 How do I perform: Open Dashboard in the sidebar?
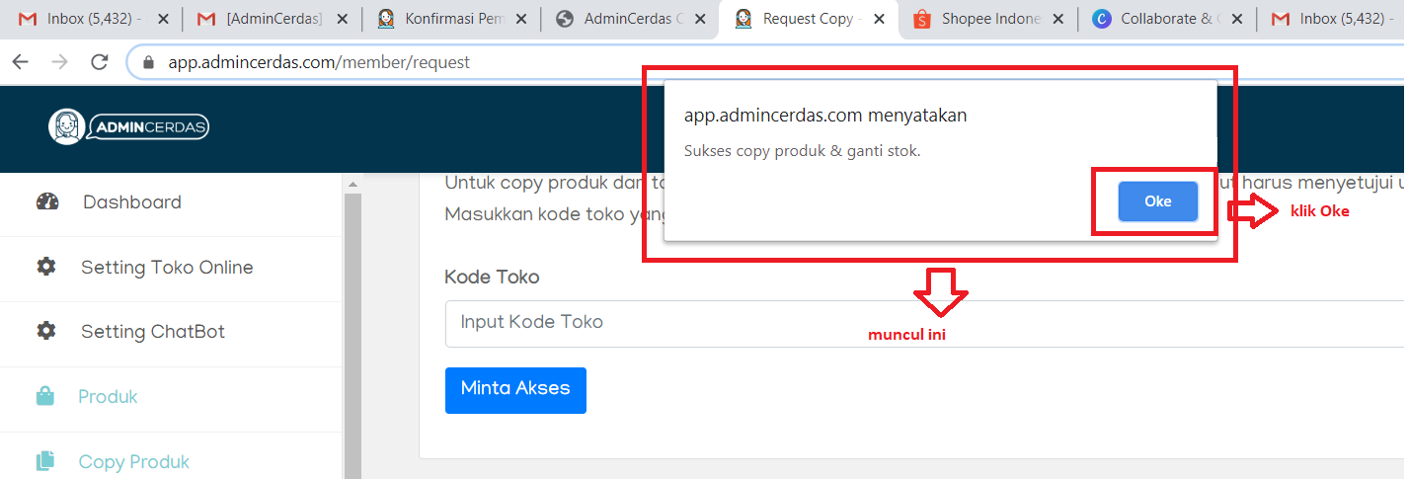pyautogui.click(x=132, y=202)
